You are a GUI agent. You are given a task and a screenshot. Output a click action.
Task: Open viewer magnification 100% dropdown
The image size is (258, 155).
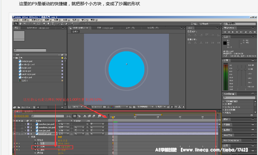tap(77, 107)
